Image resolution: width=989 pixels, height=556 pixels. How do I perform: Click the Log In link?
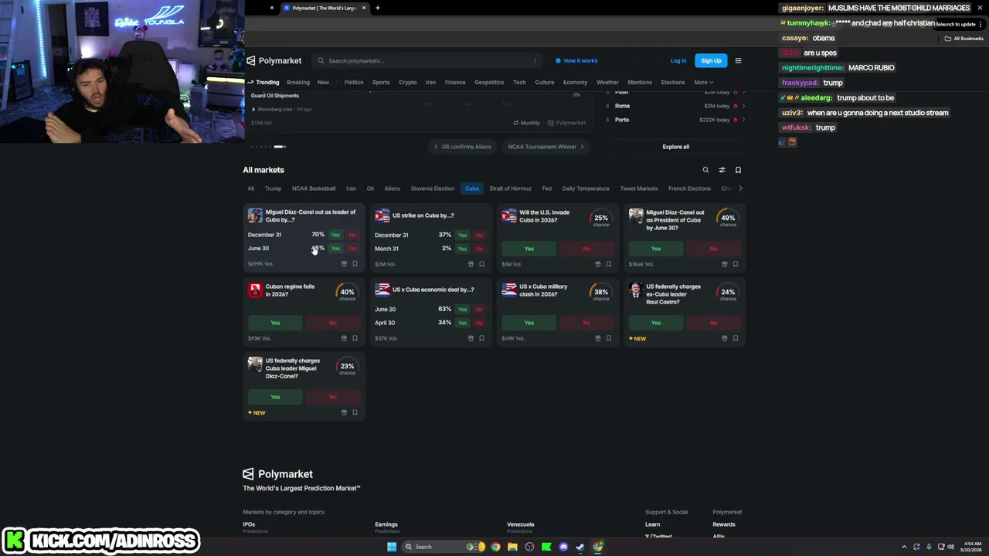(678, 60)
